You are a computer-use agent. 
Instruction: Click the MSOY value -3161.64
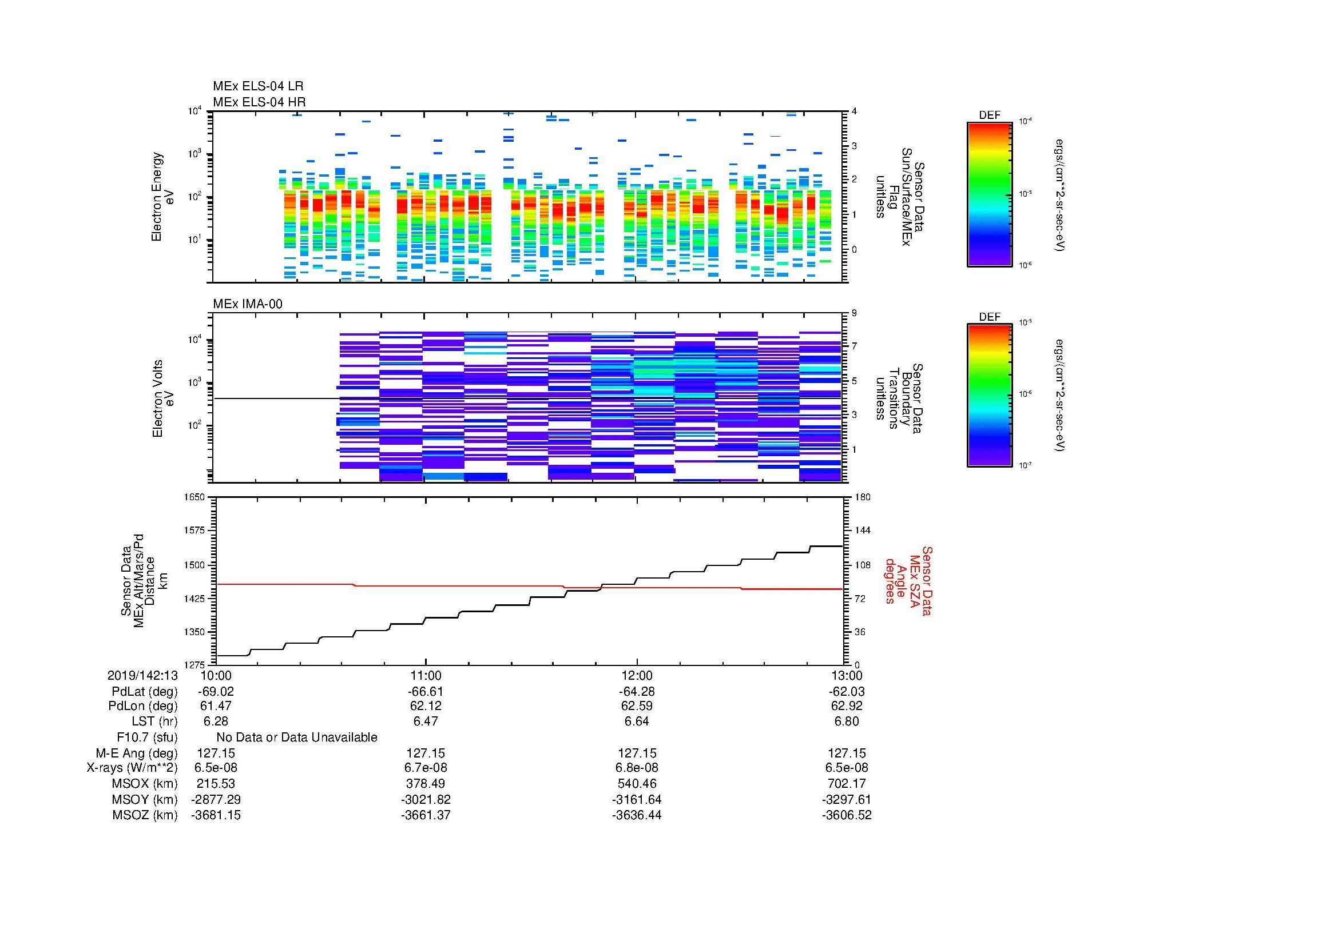coord(636,799)
